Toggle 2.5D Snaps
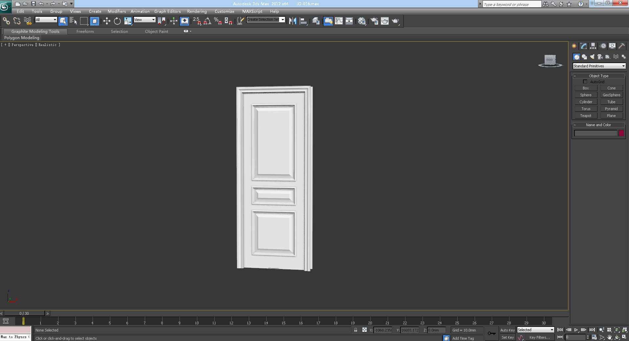This screenshot has width=629, height=341. pyautogui.click(x=197, y=21)
